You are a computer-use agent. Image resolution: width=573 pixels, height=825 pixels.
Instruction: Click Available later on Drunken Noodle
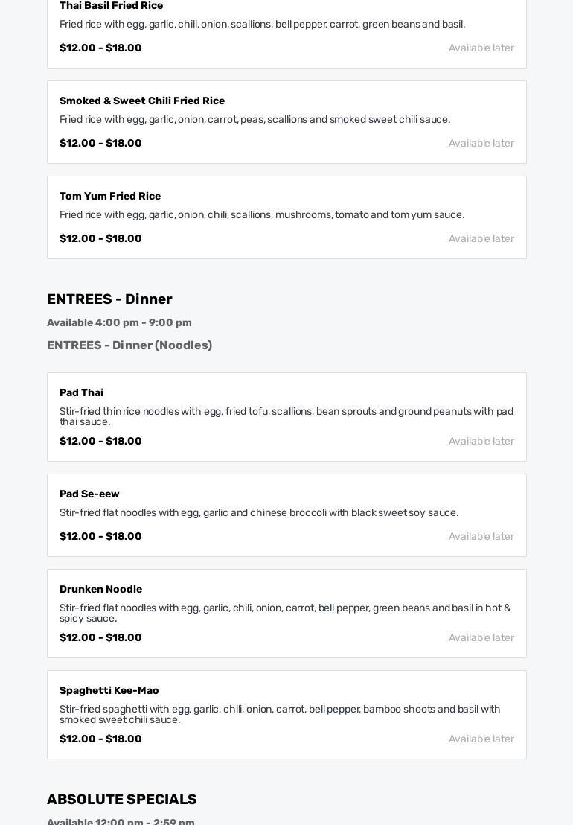tap(481, 637)
